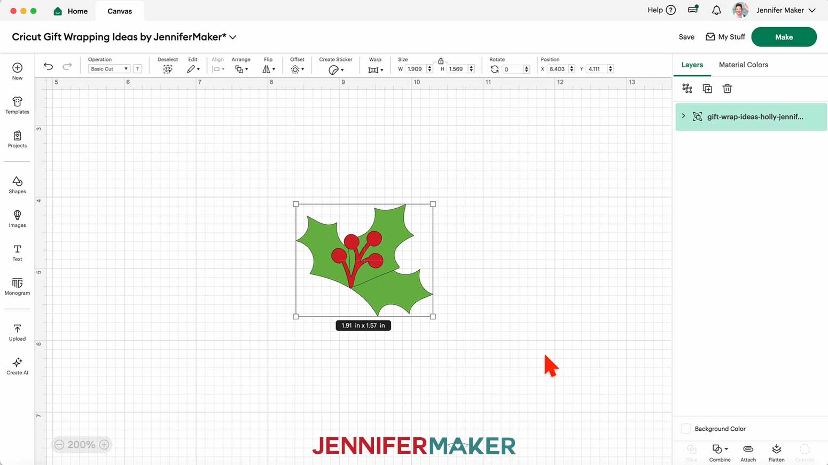Click the Attach tool
The height and width of the screenshot is (465, 828).
[748, 453]
